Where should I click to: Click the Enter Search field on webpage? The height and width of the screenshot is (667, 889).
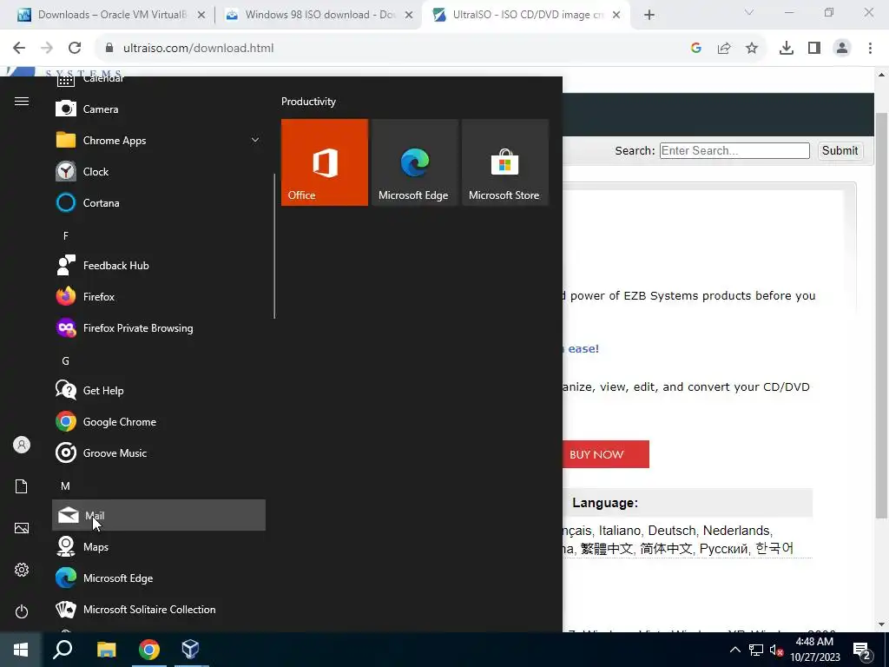coord(734,150)
